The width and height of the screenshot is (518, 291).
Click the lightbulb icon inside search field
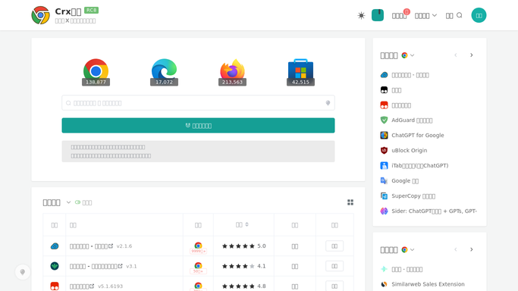328,103
